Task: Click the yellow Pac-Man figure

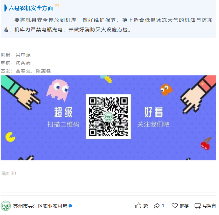Action: pos(10,137)
